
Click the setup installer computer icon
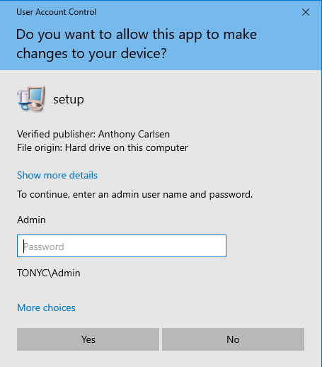coord(31,98)
